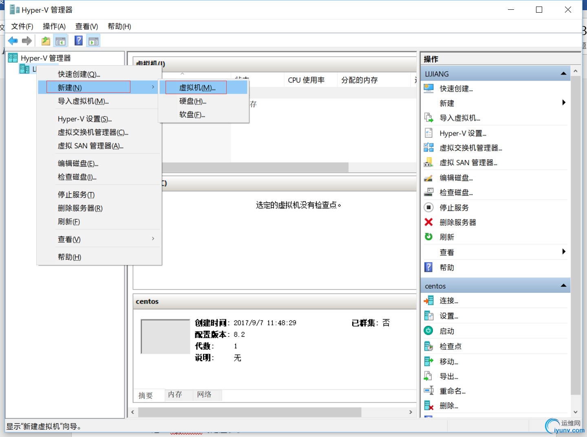587x437 pixels.
Task: Click the 导出 icon under centos
Action: click(429, 376)
